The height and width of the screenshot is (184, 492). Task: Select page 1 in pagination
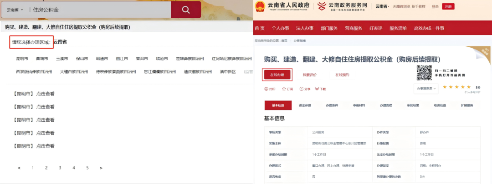[33, 168]
